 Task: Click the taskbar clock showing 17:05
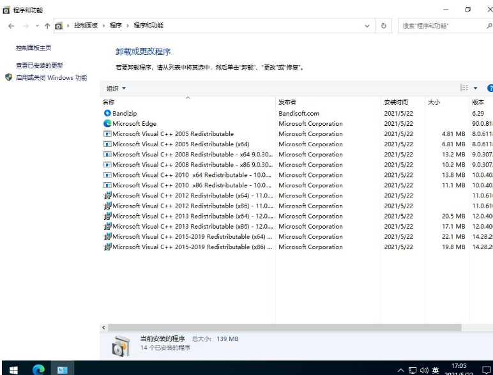coord(459,366)
